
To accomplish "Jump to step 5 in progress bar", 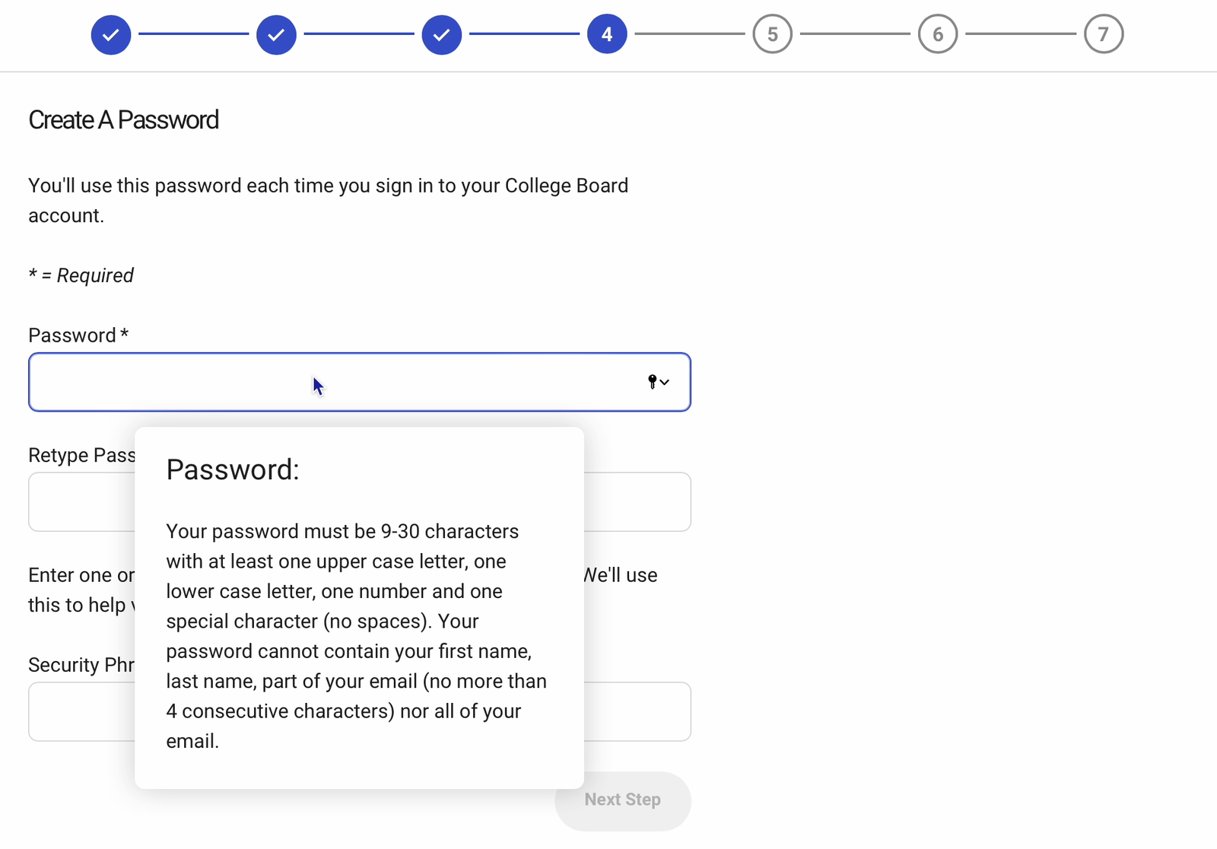I will click(x=772, y=34).
